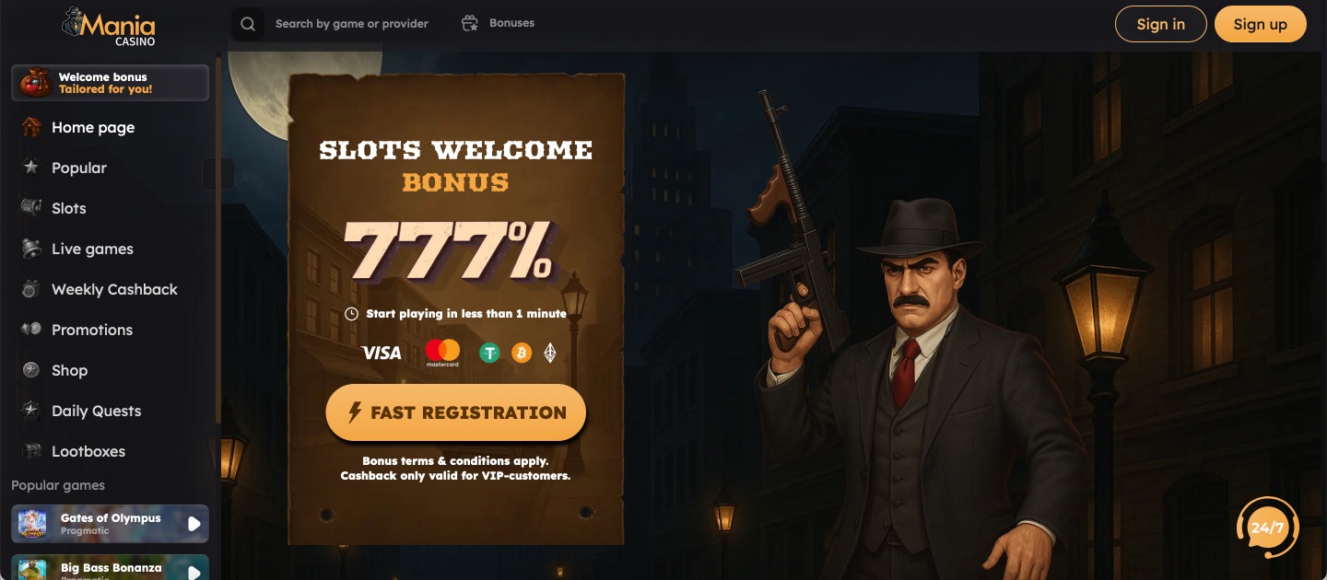The width and height of the screenshot is (1327, 580).
Task: Click the Sign in button
Action: (x=1161, y=24)
